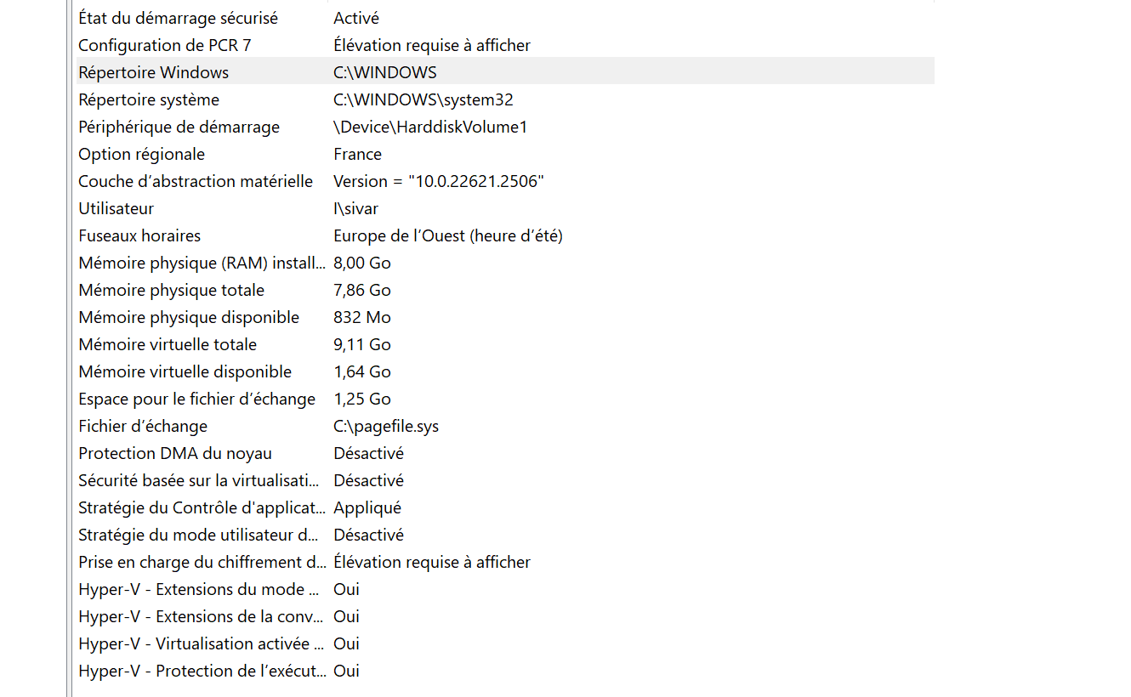The width and height of the screenshot is (1131, 697).
Task: Select "Espace pour le fichier d'échange" label
Action: [196, 399]
